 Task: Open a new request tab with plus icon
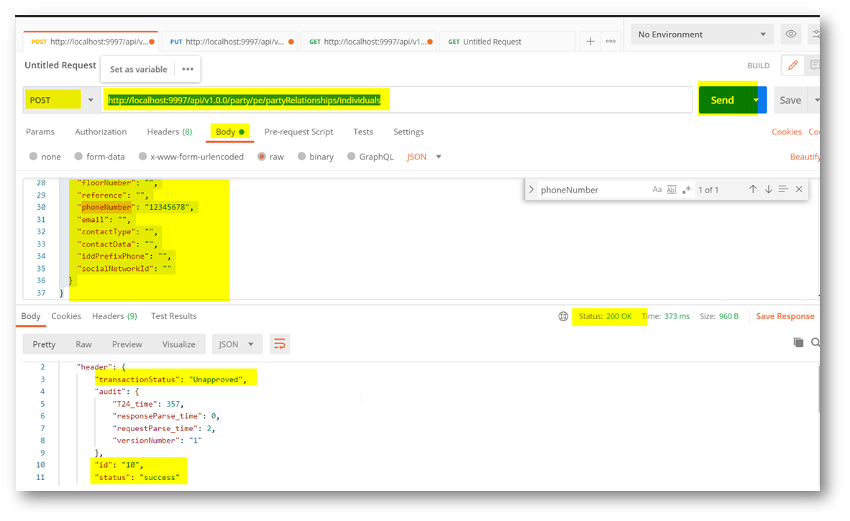point(590,42)
